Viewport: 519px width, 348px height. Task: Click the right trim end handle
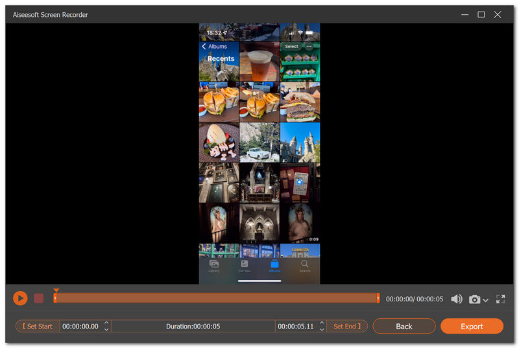pyautogui.click(x=378, y=298)
